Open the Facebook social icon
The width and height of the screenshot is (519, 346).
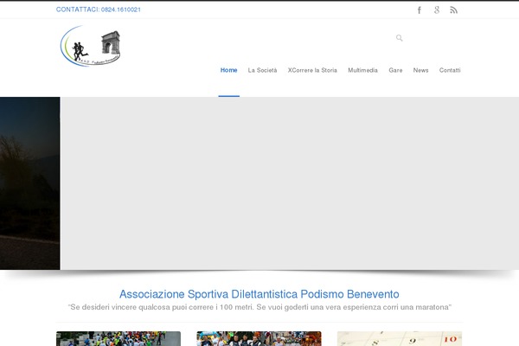point(420,10)
